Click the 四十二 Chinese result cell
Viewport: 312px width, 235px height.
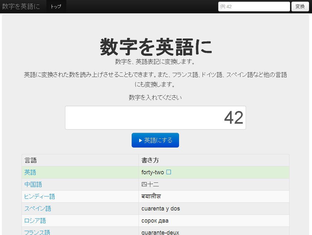(214, 184)
